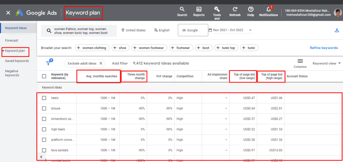343x162 pixels.
Task: Add the footwear broaden chip
Action: 181,48
